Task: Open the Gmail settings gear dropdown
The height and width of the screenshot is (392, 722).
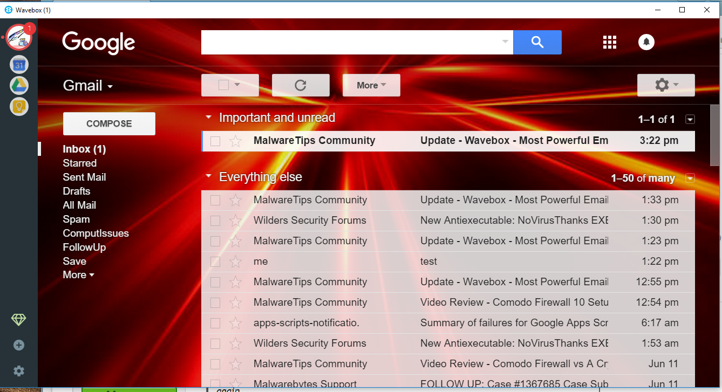Action: [x=666, y=85]
